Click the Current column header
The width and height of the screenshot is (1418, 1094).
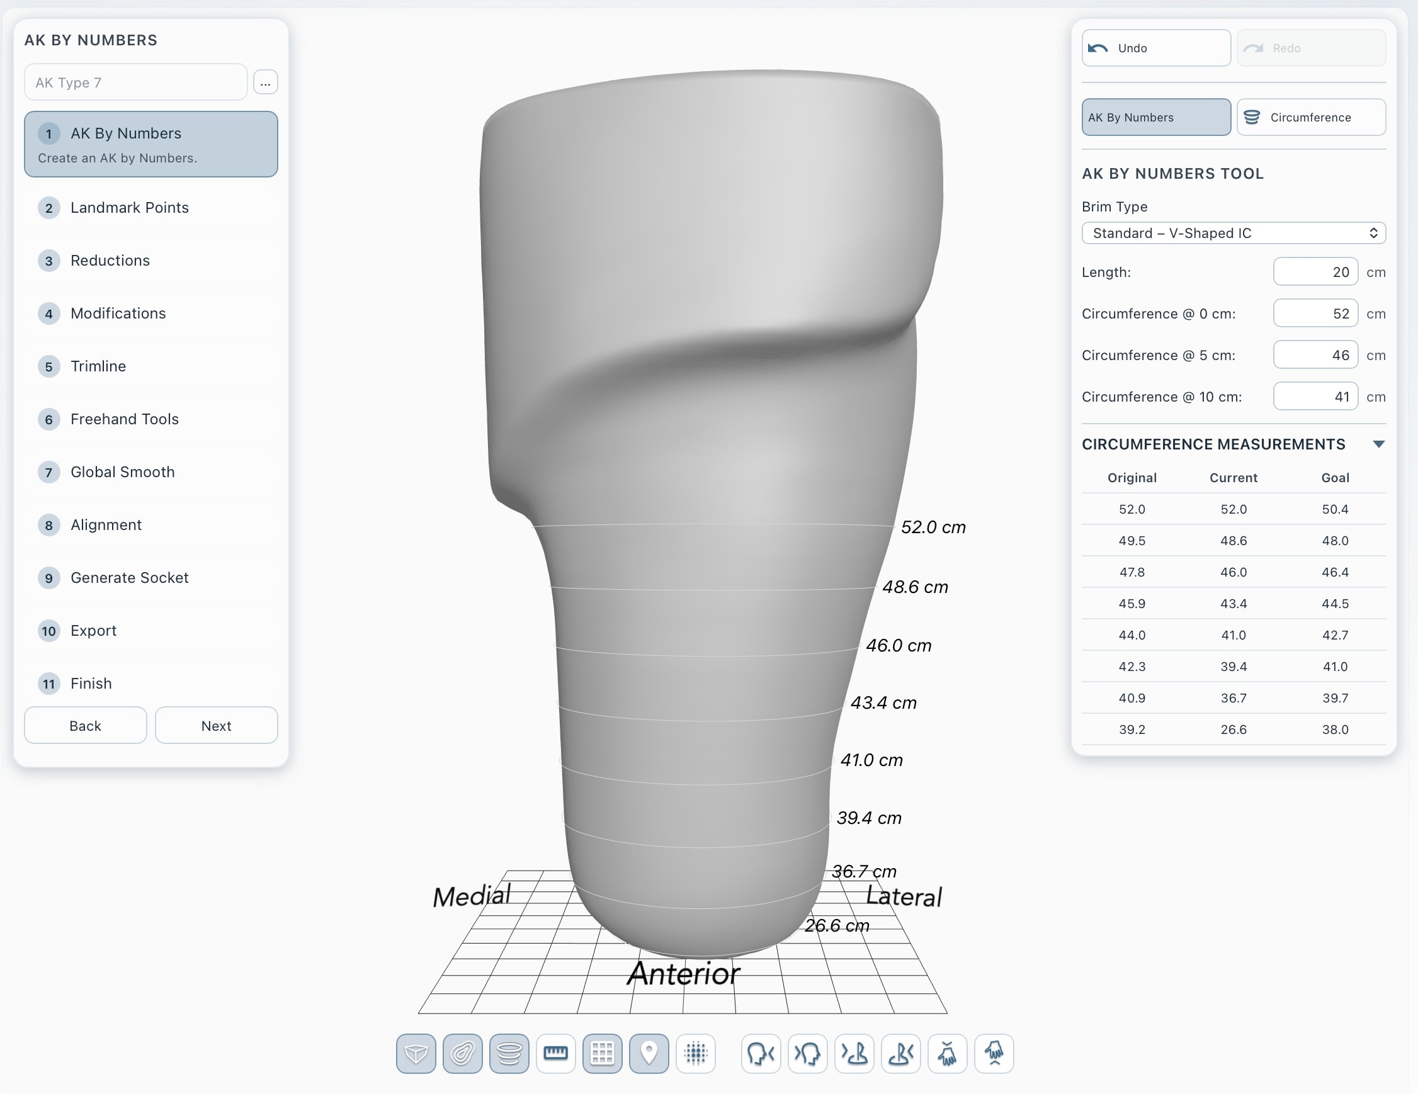[x=1233, y=478]
